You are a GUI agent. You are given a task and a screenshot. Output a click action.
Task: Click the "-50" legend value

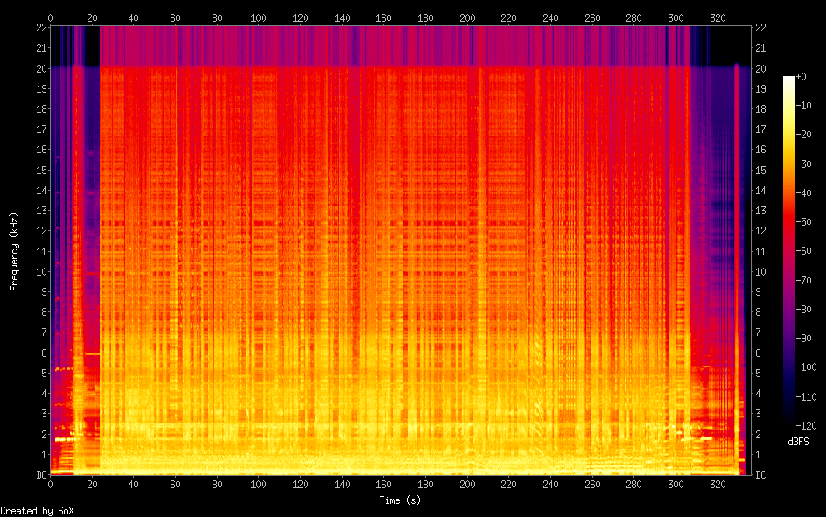click(803, 222)
